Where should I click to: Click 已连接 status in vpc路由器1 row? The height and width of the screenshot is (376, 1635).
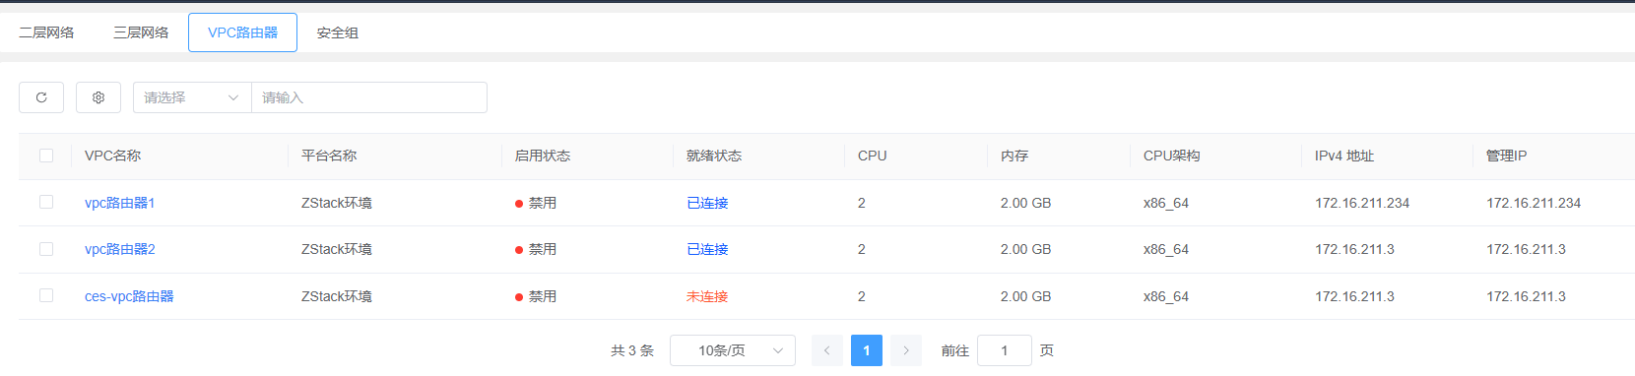(x=707, y=203)
